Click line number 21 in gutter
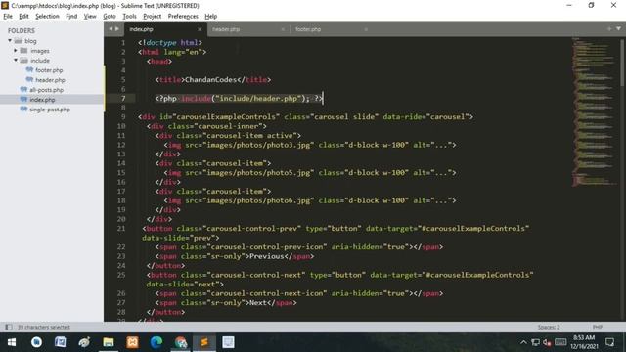Viewport: 626px width, 352px height. [x=121, y=228]
